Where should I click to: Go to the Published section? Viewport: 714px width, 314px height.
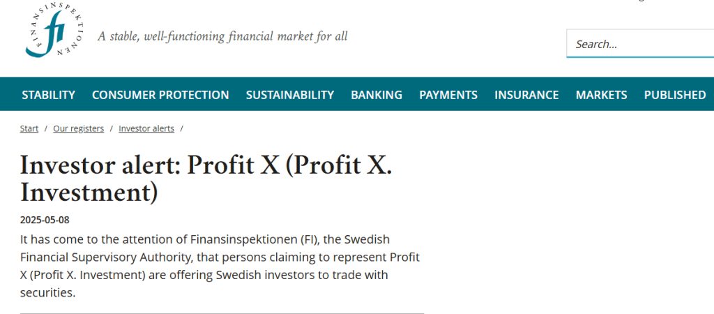[675, 95]
